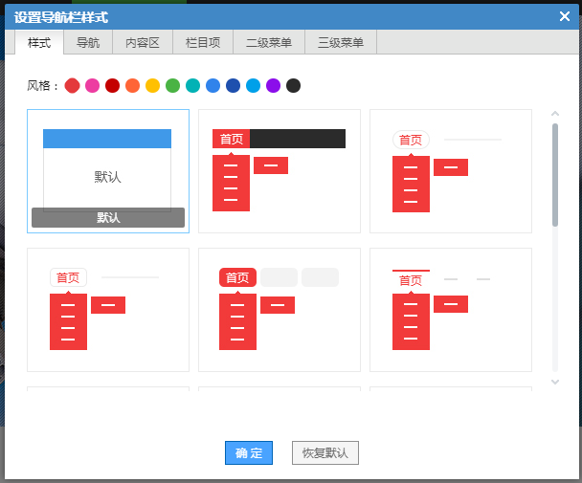Select the yellow style color

pos(152,86)
